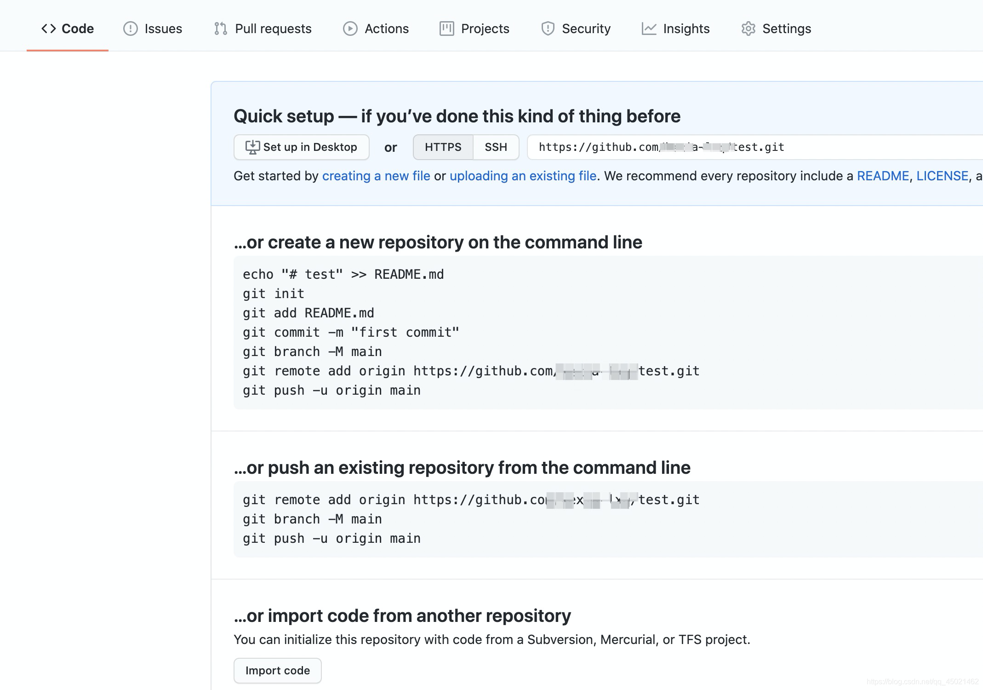983x690 pixels.
Task: Click '…or create a new repository' heading
Action: coord(438,242)
